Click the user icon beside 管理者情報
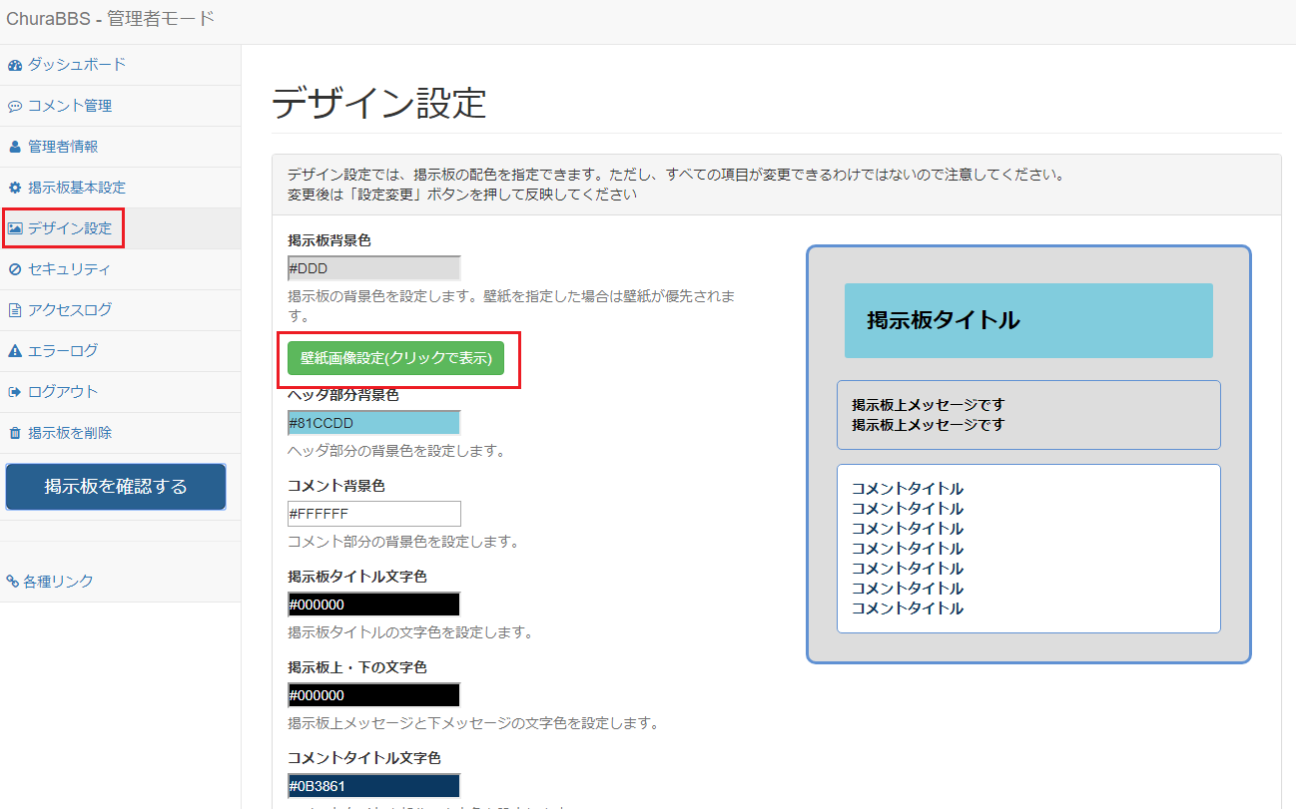 tap(15, 147)
